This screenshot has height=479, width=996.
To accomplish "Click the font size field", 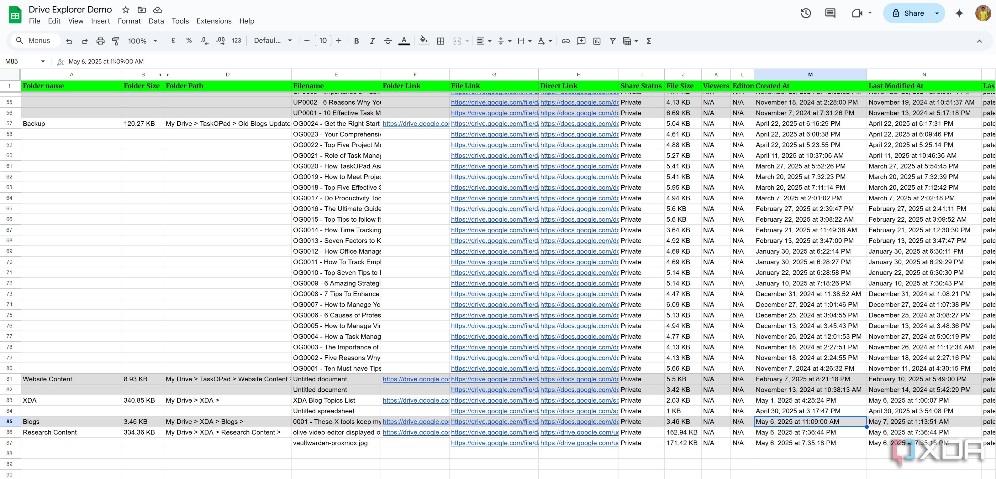I will 323,40.
